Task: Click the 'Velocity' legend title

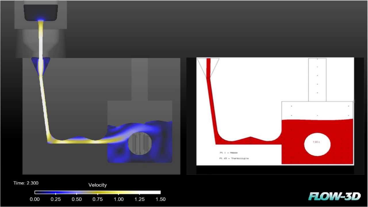Action: click(97, 185)
